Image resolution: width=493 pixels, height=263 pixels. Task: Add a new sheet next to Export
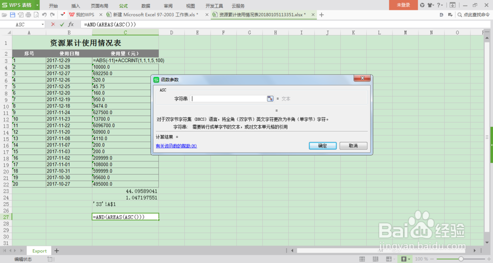(57, 251)
